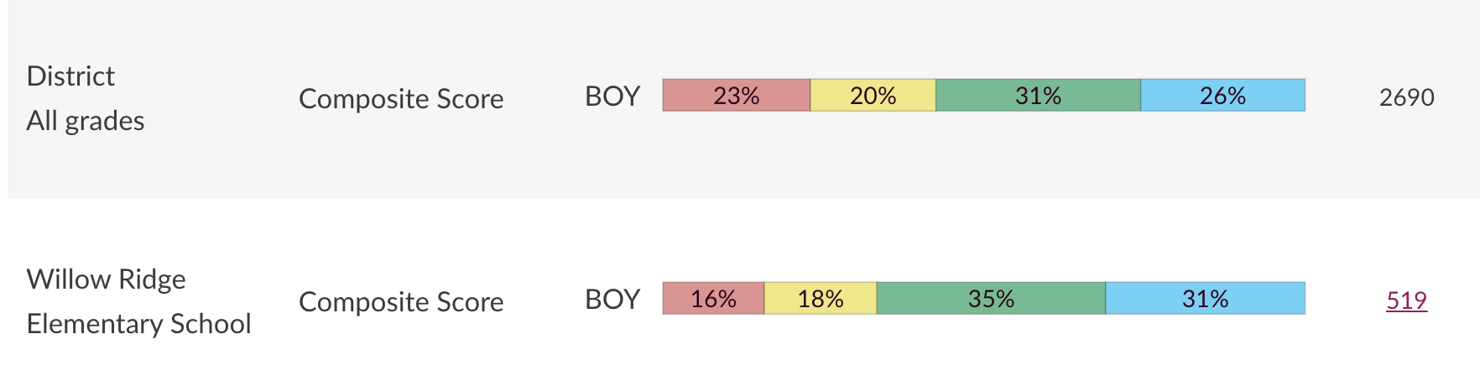Click Composite Score in the Willow Ridge row
1480x376 pixels.
pyautogui.click(x=401, y=302)
